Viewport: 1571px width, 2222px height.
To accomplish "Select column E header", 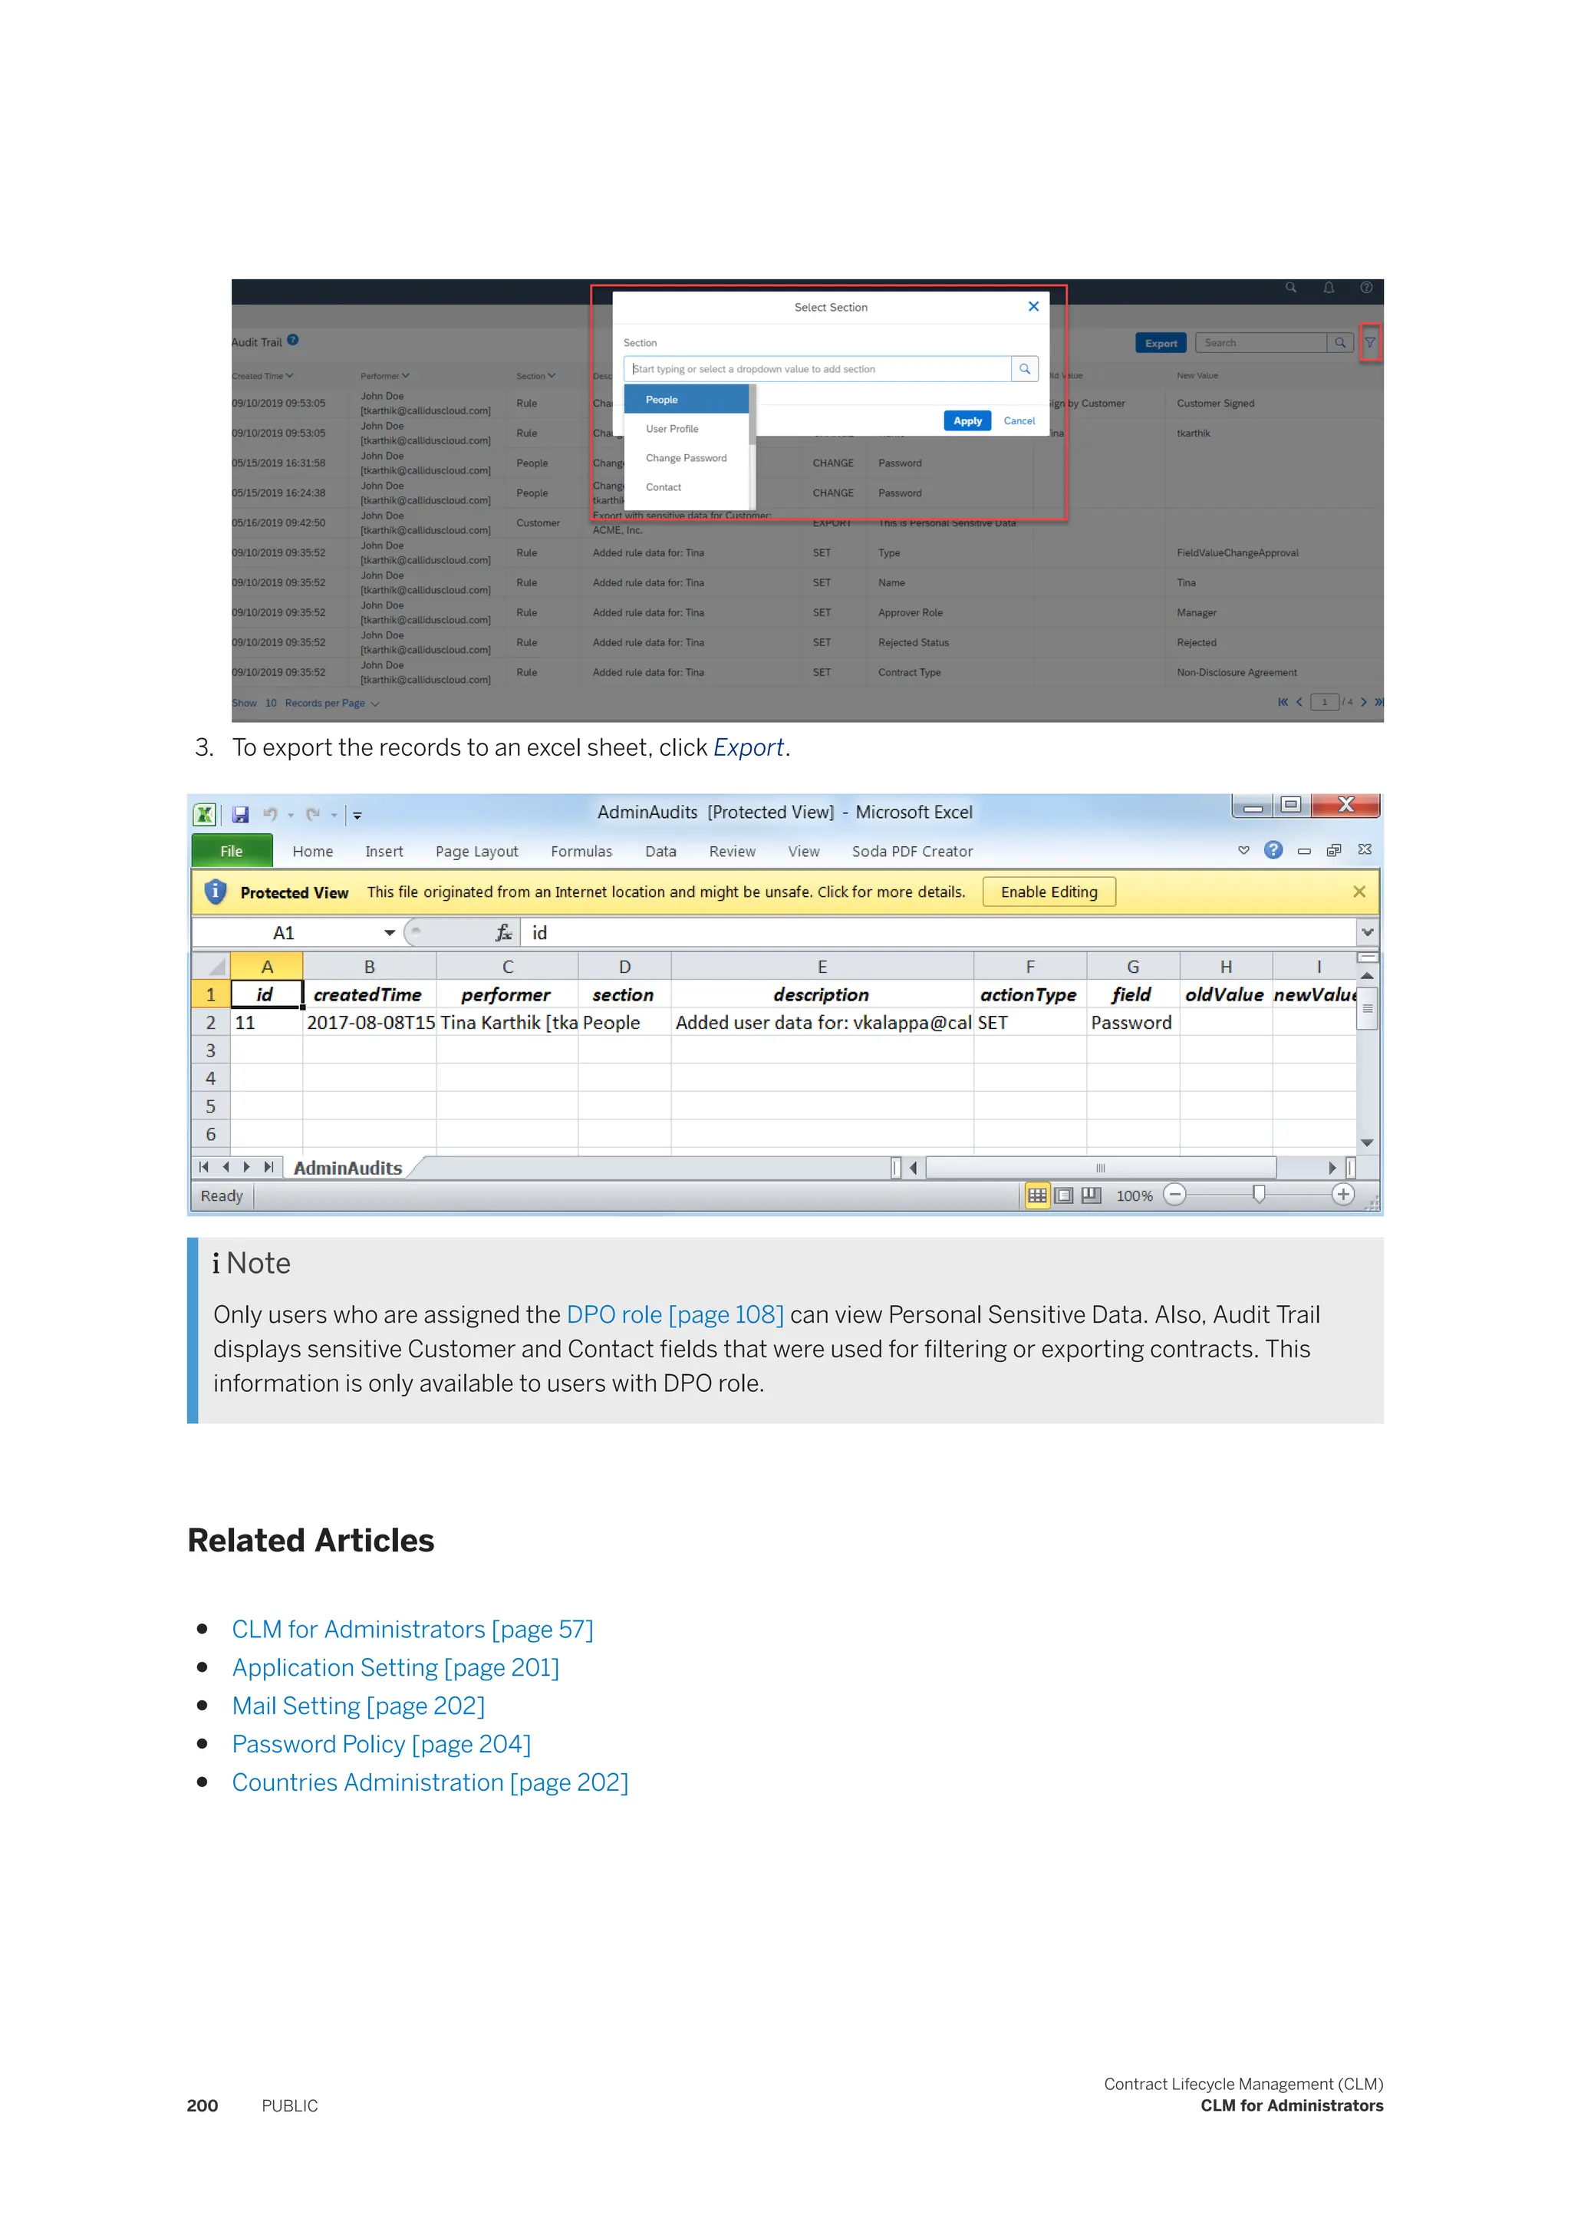I will (x=822, y=966).
